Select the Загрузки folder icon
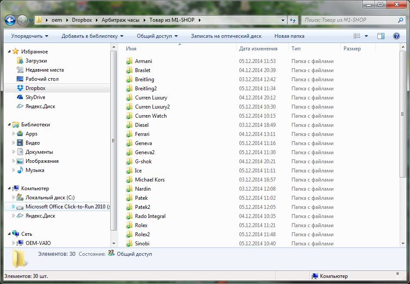Image resolution: width=410 pixels, height=284 pixels. click(20, 61)
